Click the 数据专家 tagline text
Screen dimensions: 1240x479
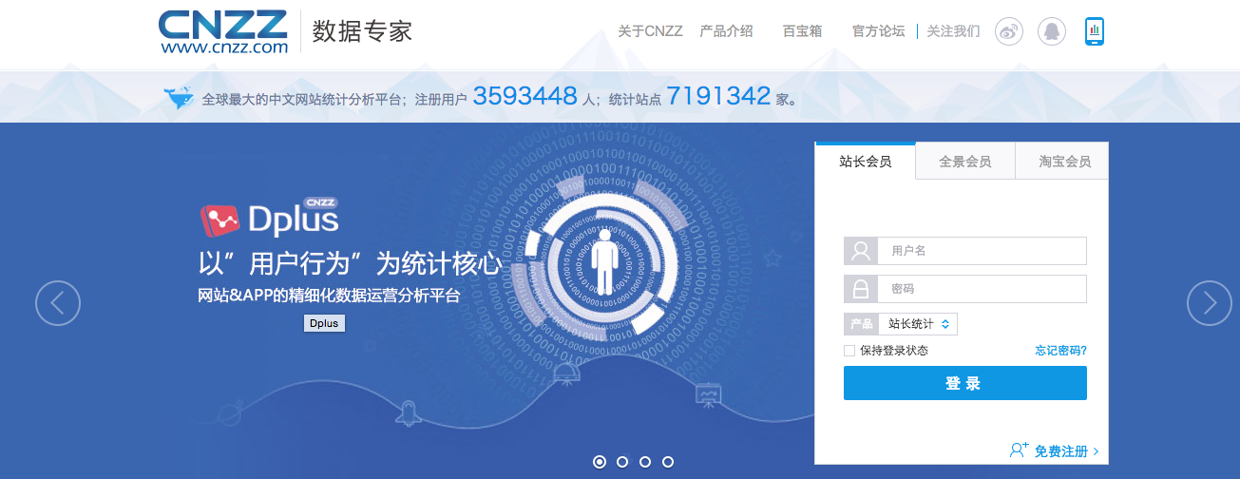[x=362, y=31]
